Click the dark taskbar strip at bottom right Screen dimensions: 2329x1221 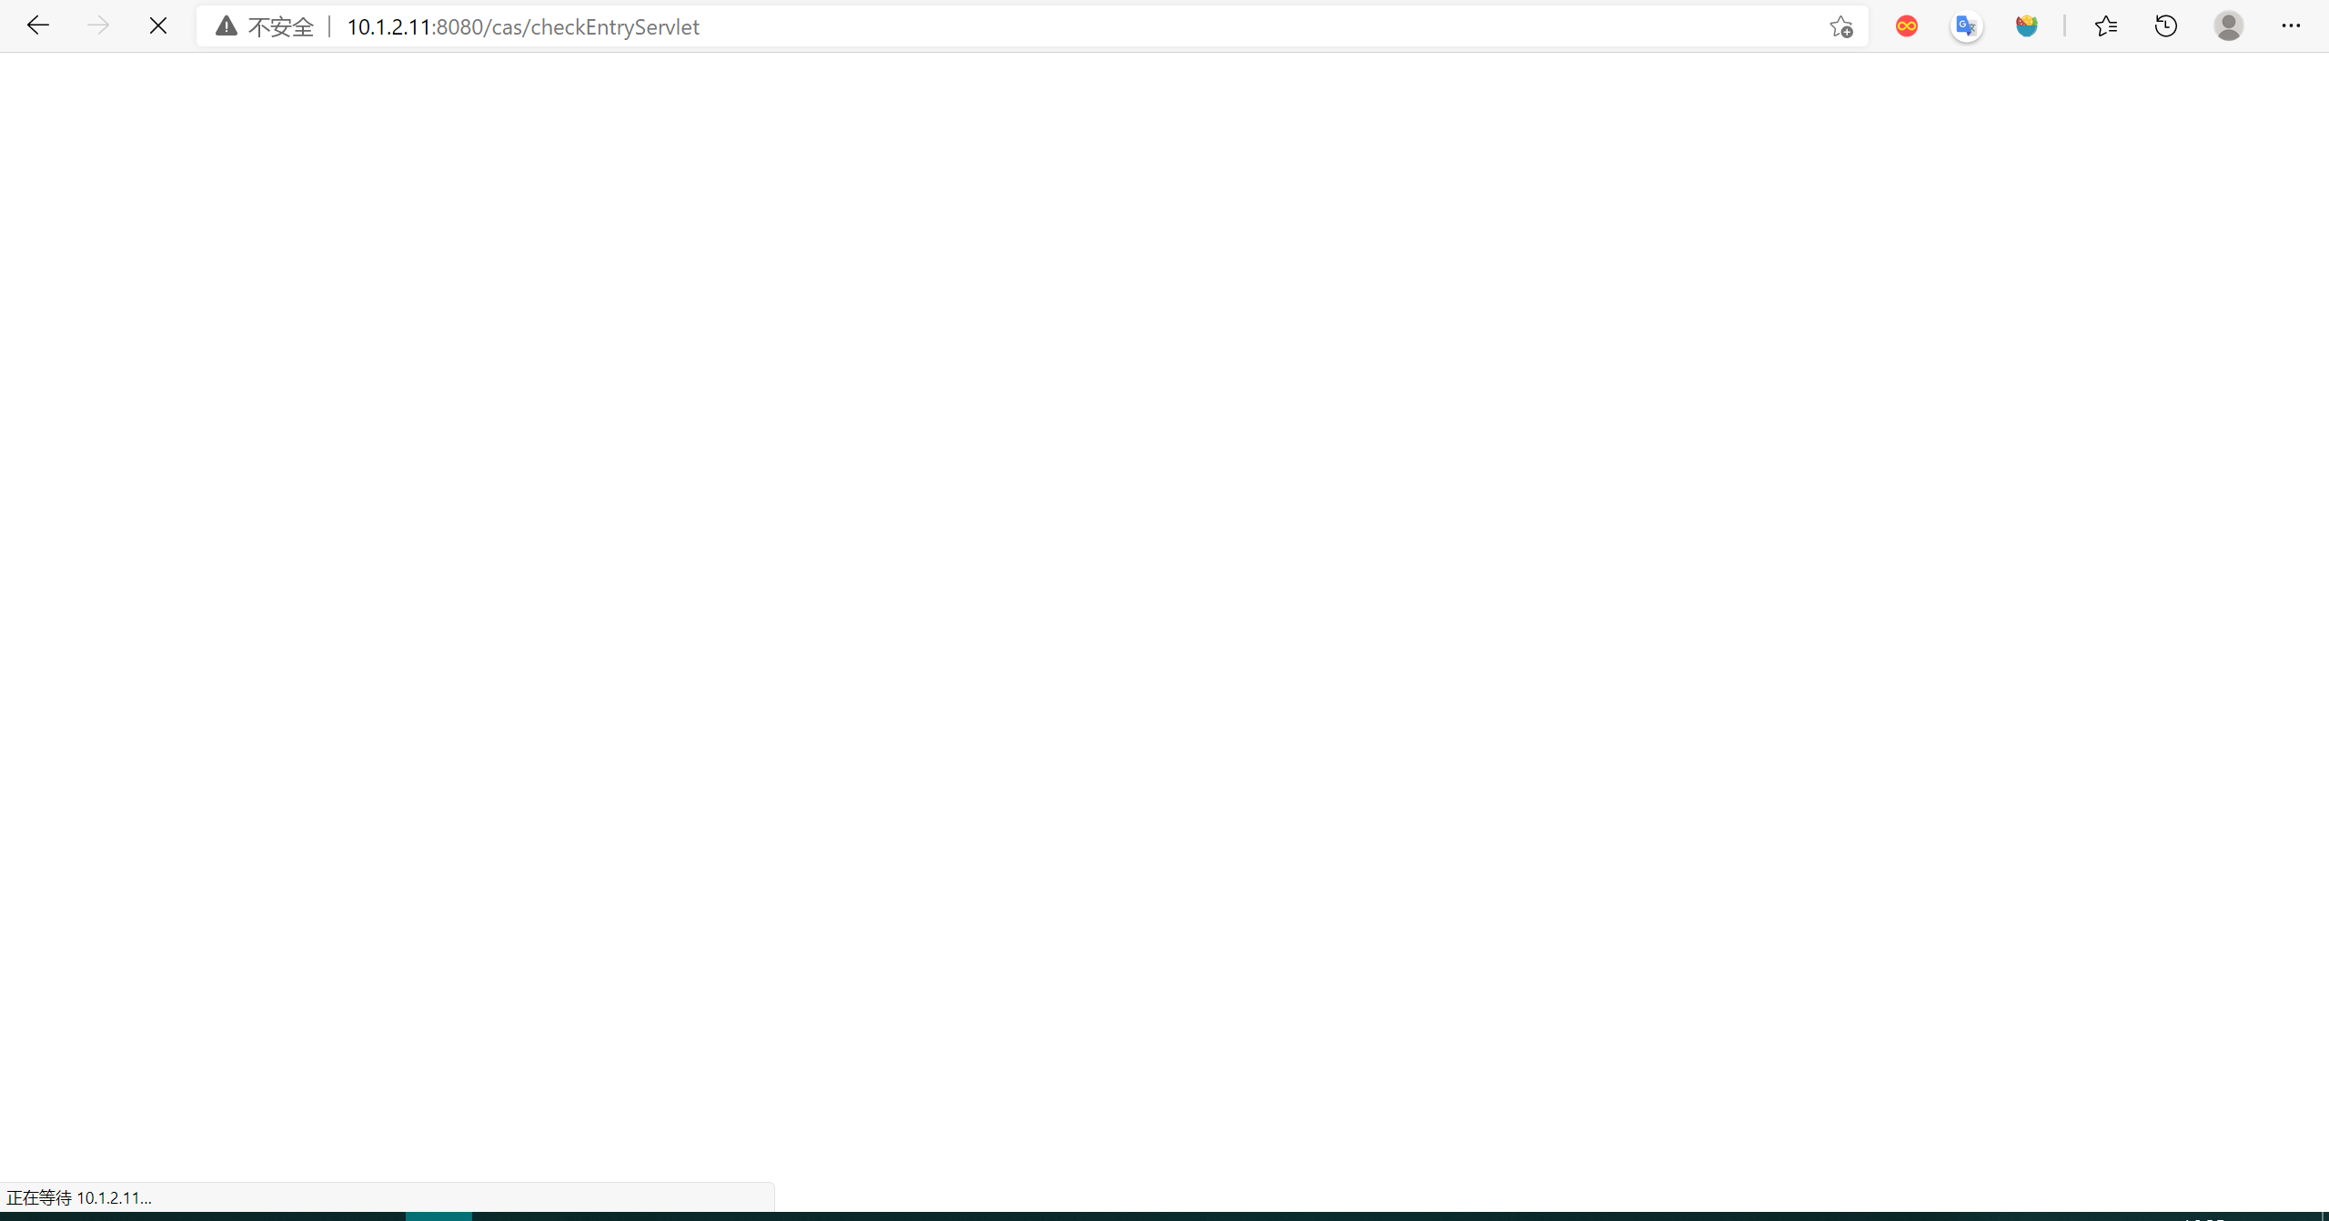point(2001,1216)
